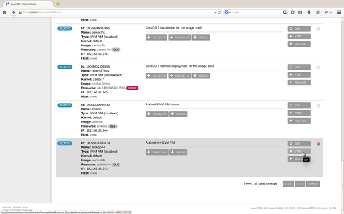Open the downloads arrow icon
Screen dimensions: 344x214
(x=309, y=13)
